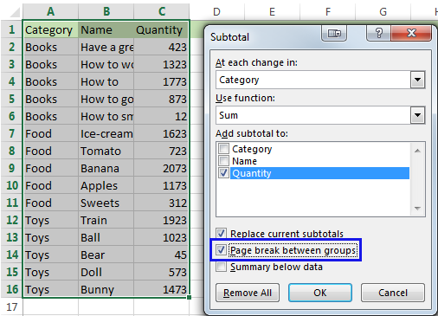Screen dimensions: 438x316
Task: Check the Name subtotal checkbox
Action: [223, 161]
